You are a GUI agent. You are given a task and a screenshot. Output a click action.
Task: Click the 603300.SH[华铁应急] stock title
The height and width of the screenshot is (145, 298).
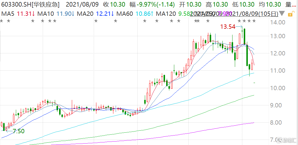tap(30, 5)
